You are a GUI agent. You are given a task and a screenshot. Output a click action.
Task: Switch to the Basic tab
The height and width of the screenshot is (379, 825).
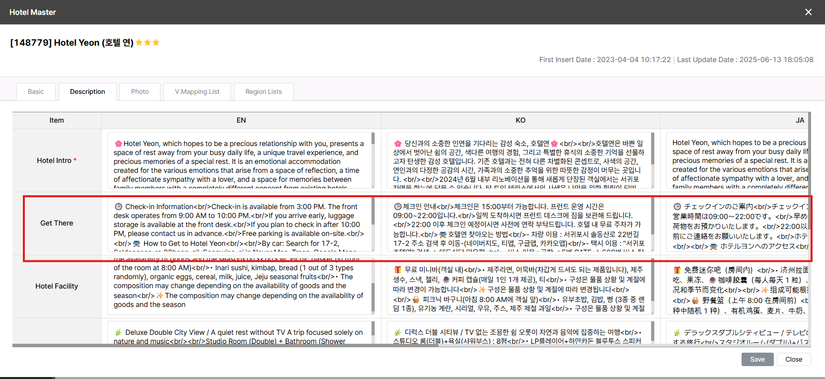point(36,92)
